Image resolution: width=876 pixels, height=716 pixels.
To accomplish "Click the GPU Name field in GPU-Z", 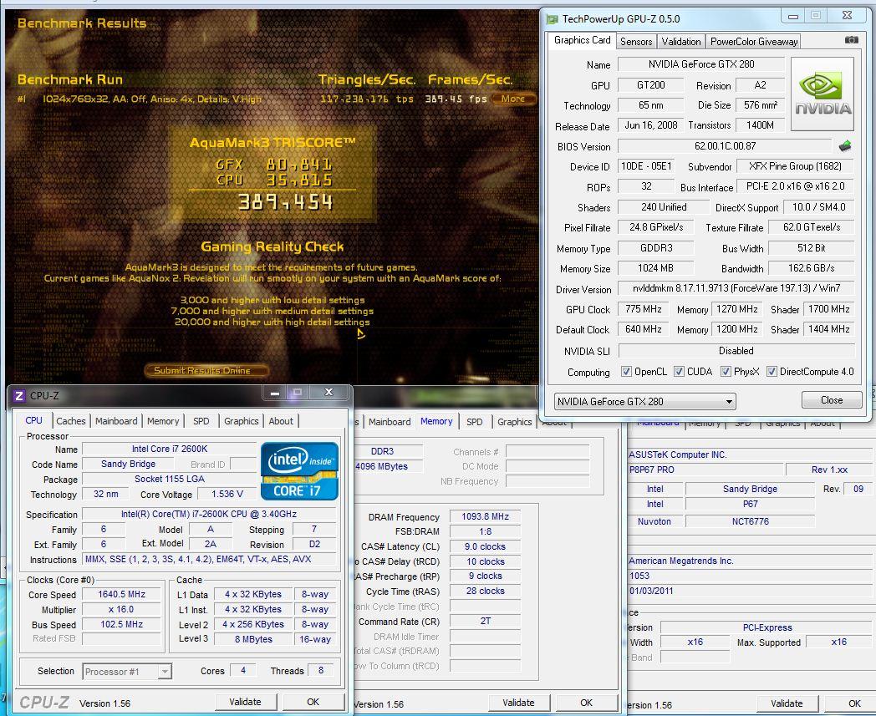I will click(701, 64).
